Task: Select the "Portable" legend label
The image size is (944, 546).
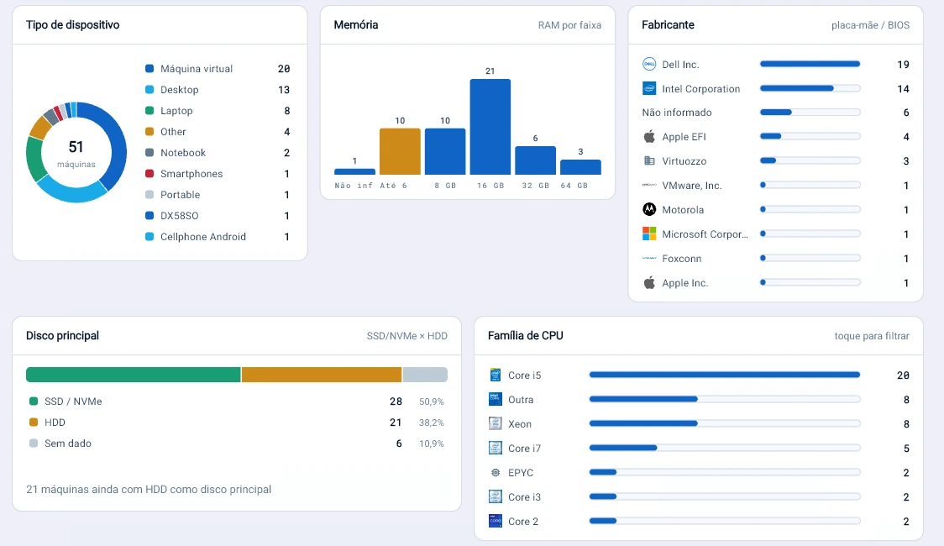Action: (x=180, y=194)
